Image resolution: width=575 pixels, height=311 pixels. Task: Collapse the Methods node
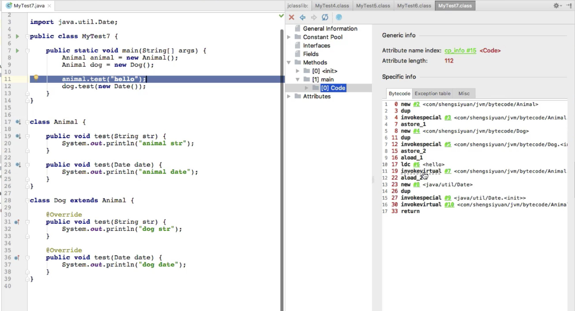(x=289, y=62)
